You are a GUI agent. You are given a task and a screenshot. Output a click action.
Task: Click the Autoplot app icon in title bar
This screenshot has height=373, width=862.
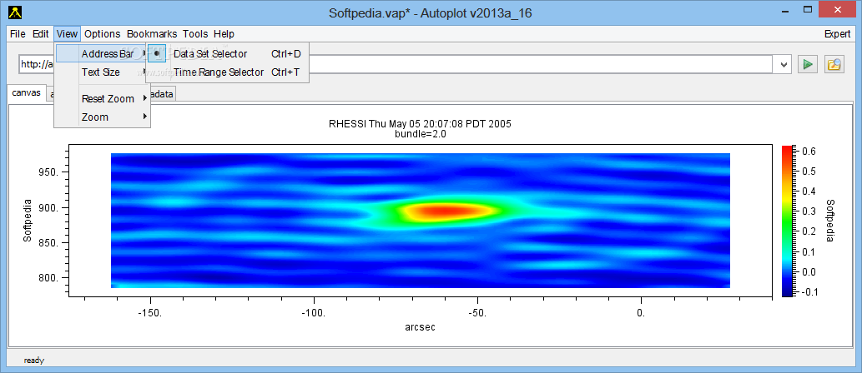[16, 12]
